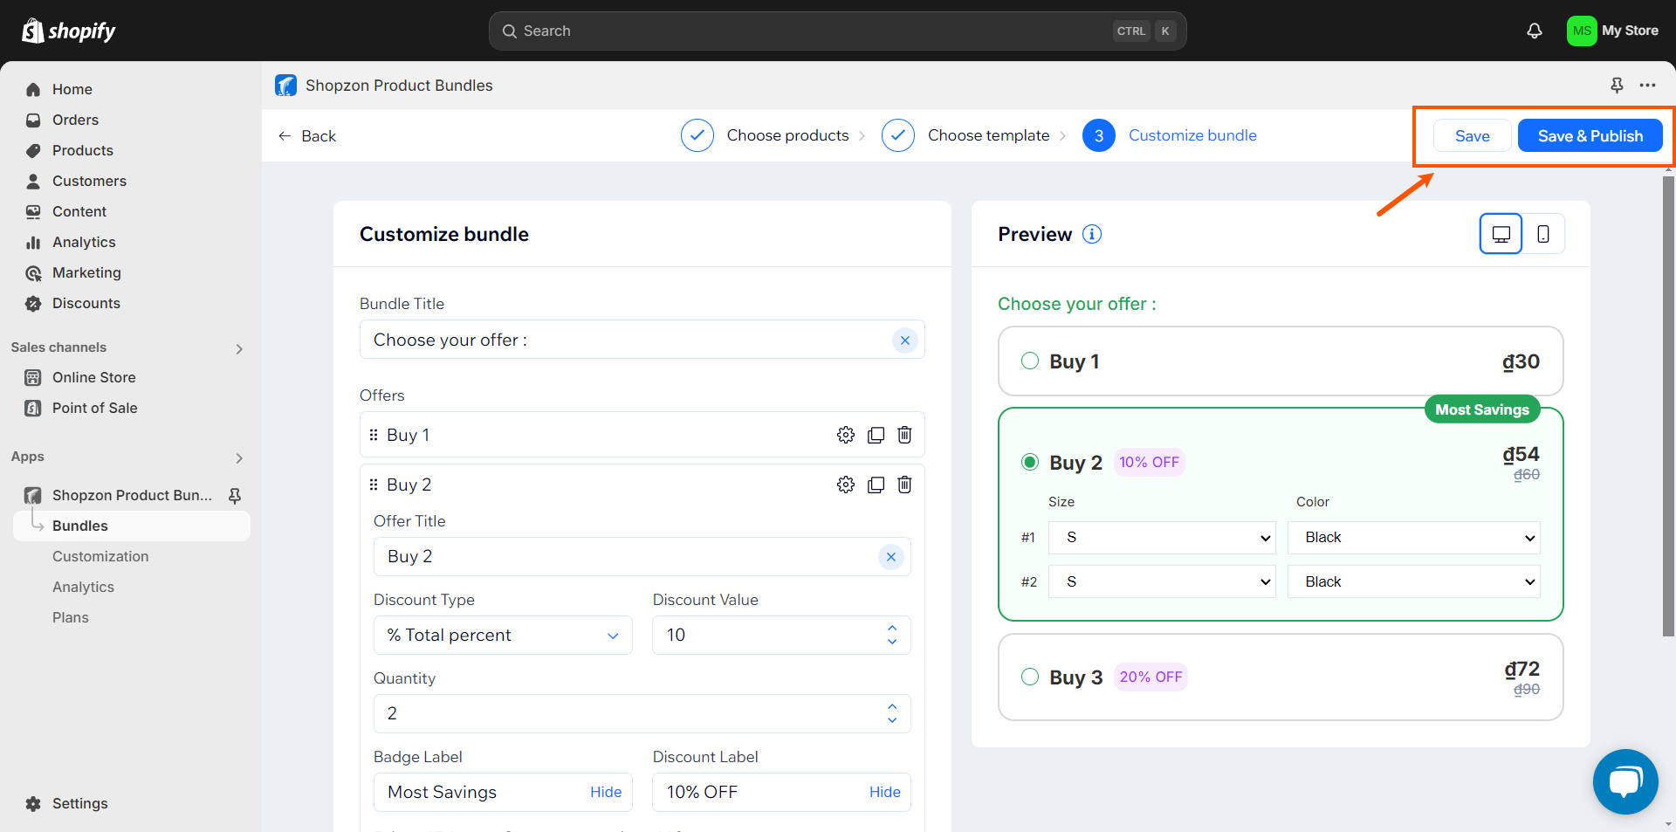Screen dimensions: 1676x832
Task: Open Point of Sale channel
Action: coord(94,408)
